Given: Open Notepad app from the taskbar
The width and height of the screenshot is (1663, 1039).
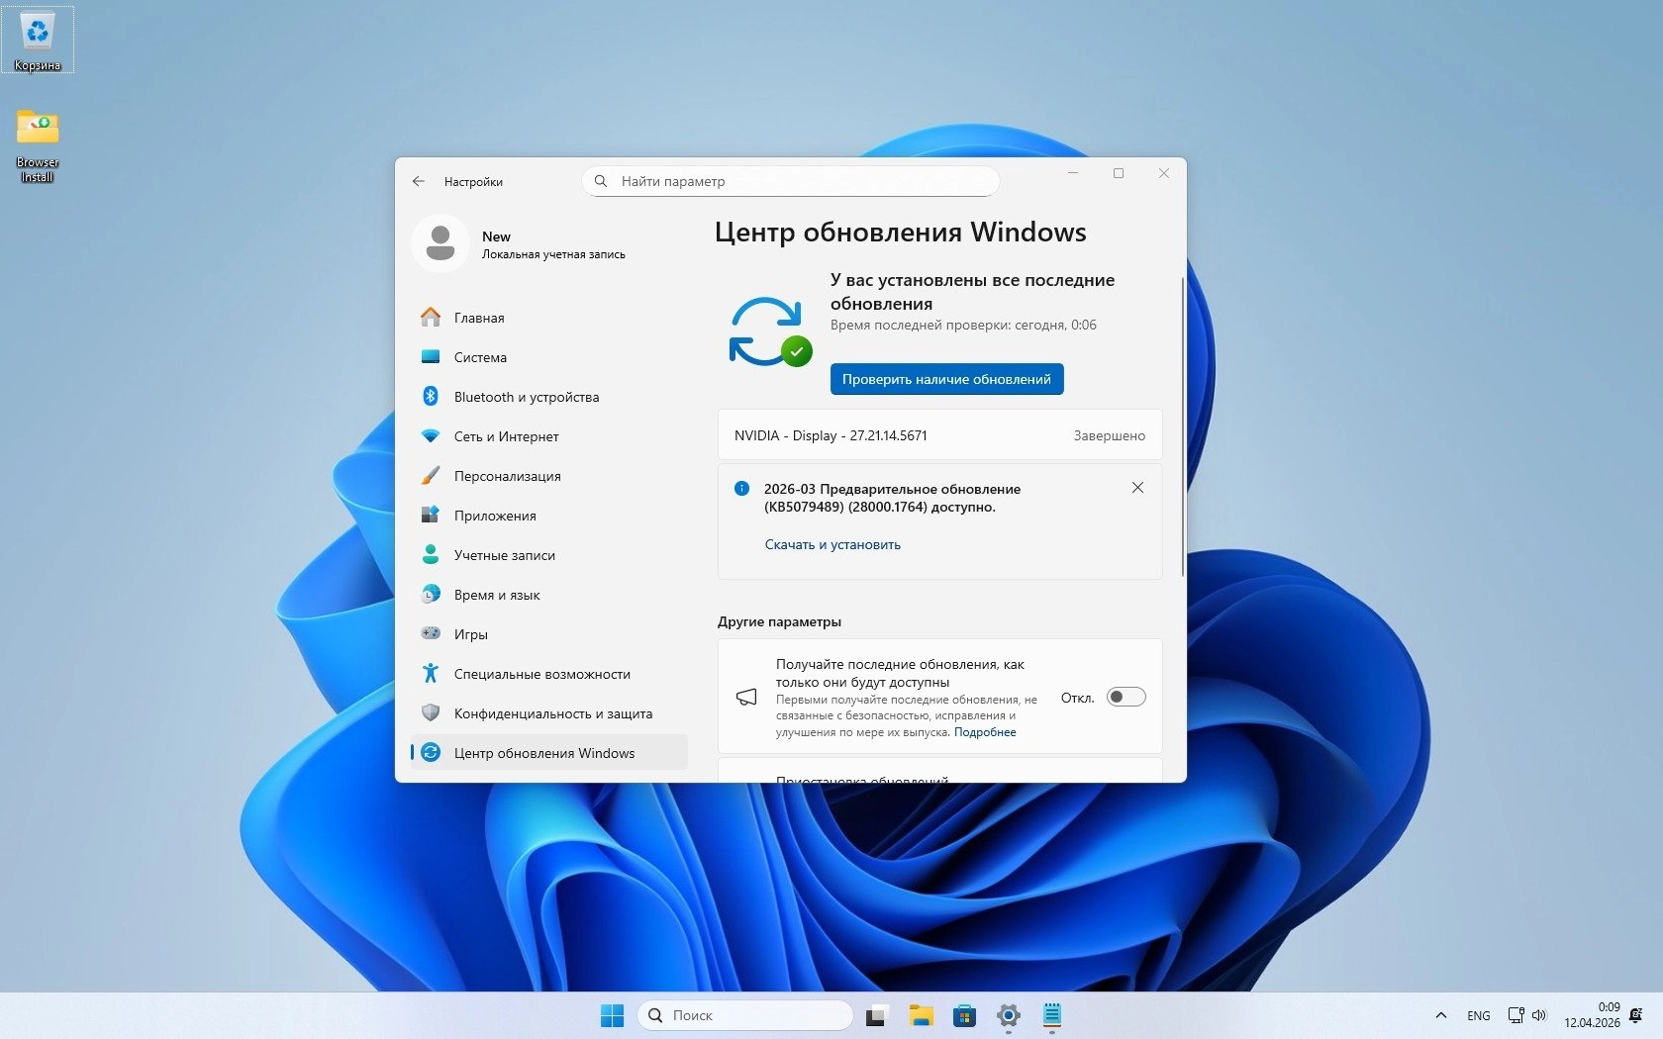Looking at the screenshot, I should pos(1052,1015).
